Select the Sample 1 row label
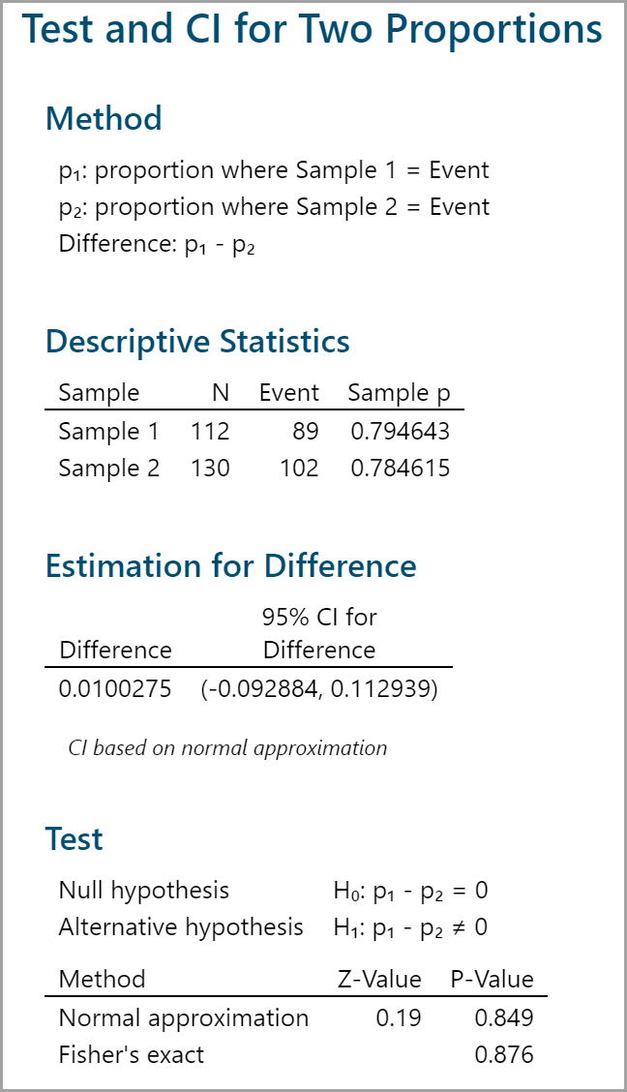Screen dimensions: 627x1092 click(108, 432)
